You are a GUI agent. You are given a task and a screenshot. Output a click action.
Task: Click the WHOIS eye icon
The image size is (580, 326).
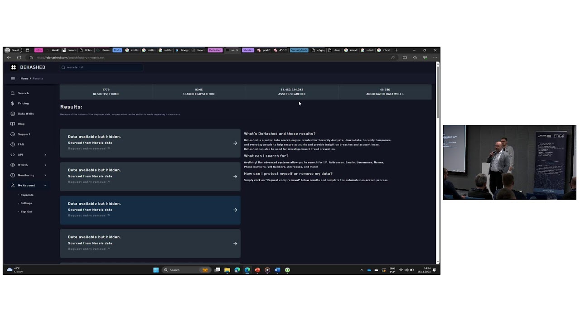point(13,165)
